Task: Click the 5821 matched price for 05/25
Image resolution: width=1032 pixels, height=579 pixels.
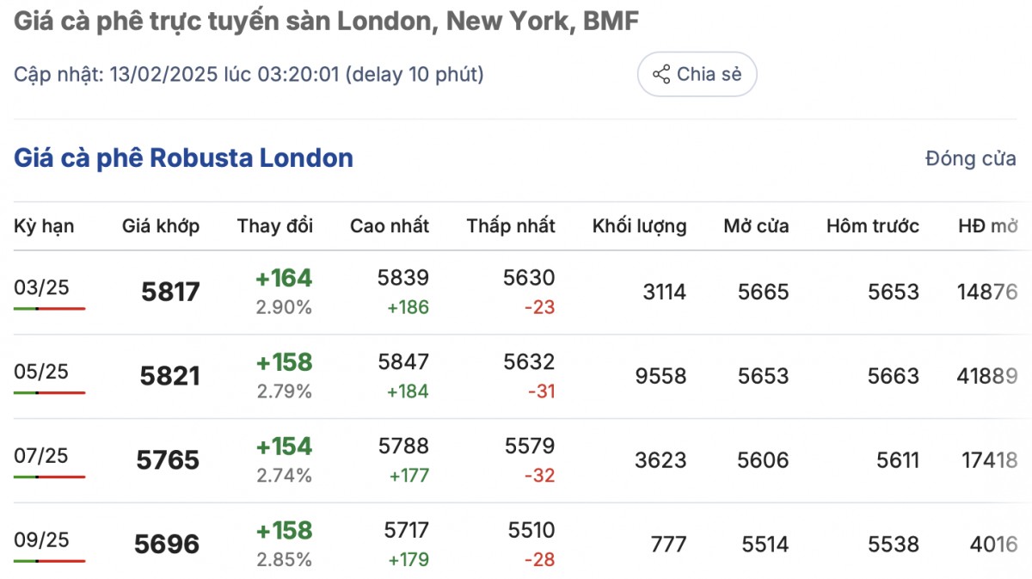Action: click(170, 376)
